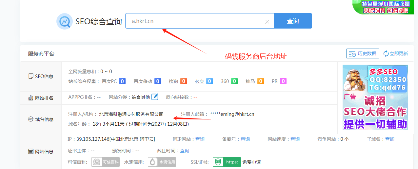Click the 神马 weight badge
This screenshot has height=169, width=418.
click(260, 81)
